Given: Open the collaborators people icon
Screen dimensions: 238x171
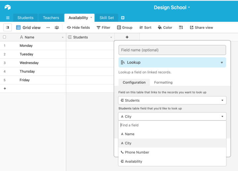Looking at the screenshot, I should pyautogui.click(x=57, y=27).
